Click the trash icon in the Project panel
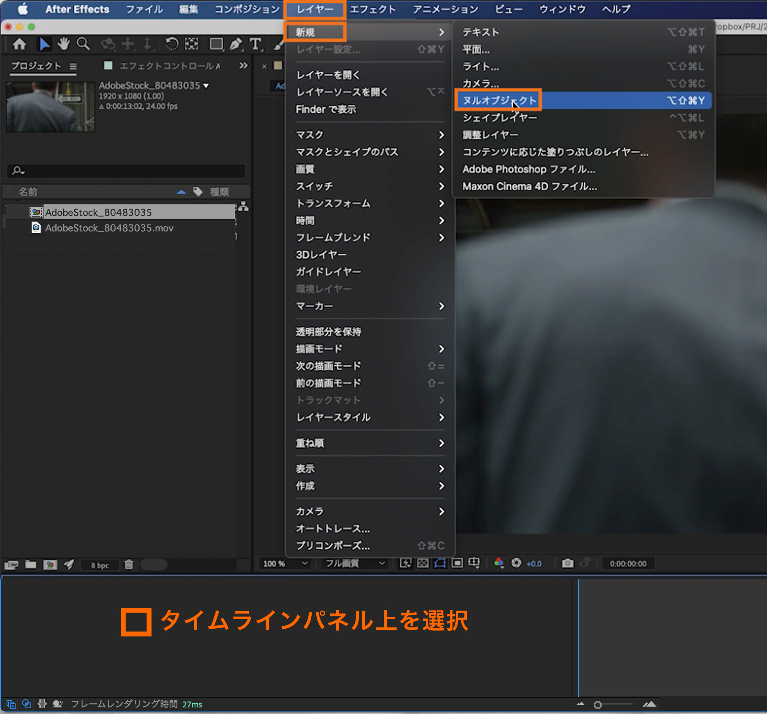The height and width of the screenshot is (714, 767). (x=129, y=565)
